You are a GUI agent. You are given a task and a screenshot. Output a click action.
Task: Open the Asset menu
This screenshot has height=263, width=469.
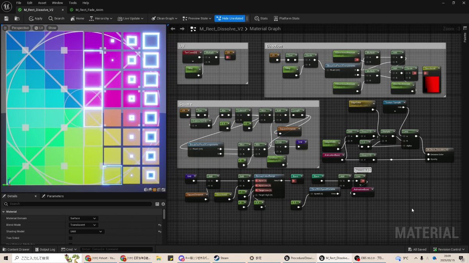pos(42,3)
